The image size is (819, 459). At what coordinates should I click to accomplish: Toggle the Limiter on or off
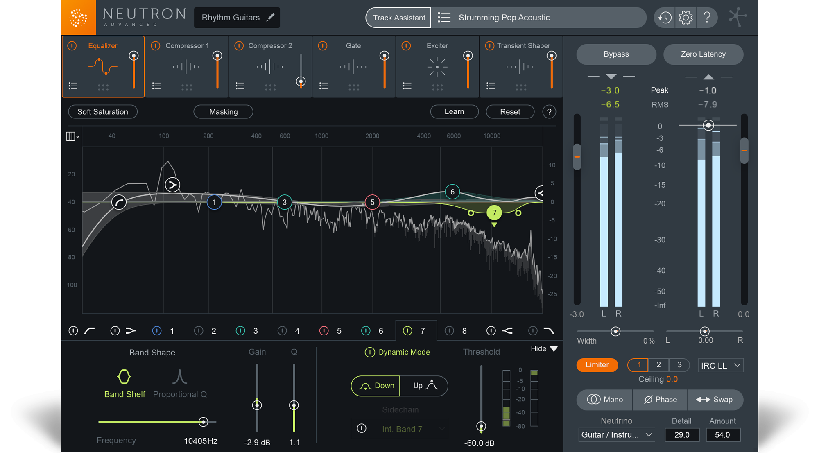[597, 365]
